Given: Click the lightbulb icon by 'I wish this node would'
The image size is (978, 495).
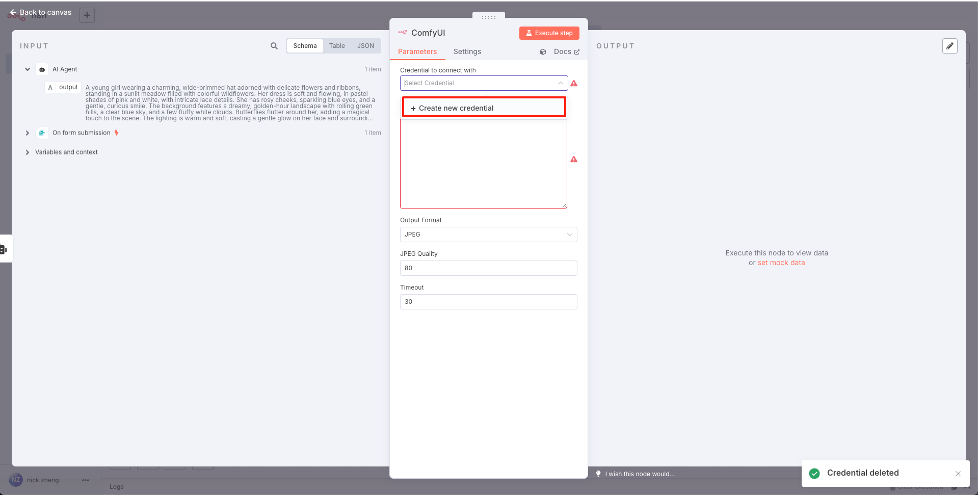Looking at the screenshot, I should click(598, 474).
